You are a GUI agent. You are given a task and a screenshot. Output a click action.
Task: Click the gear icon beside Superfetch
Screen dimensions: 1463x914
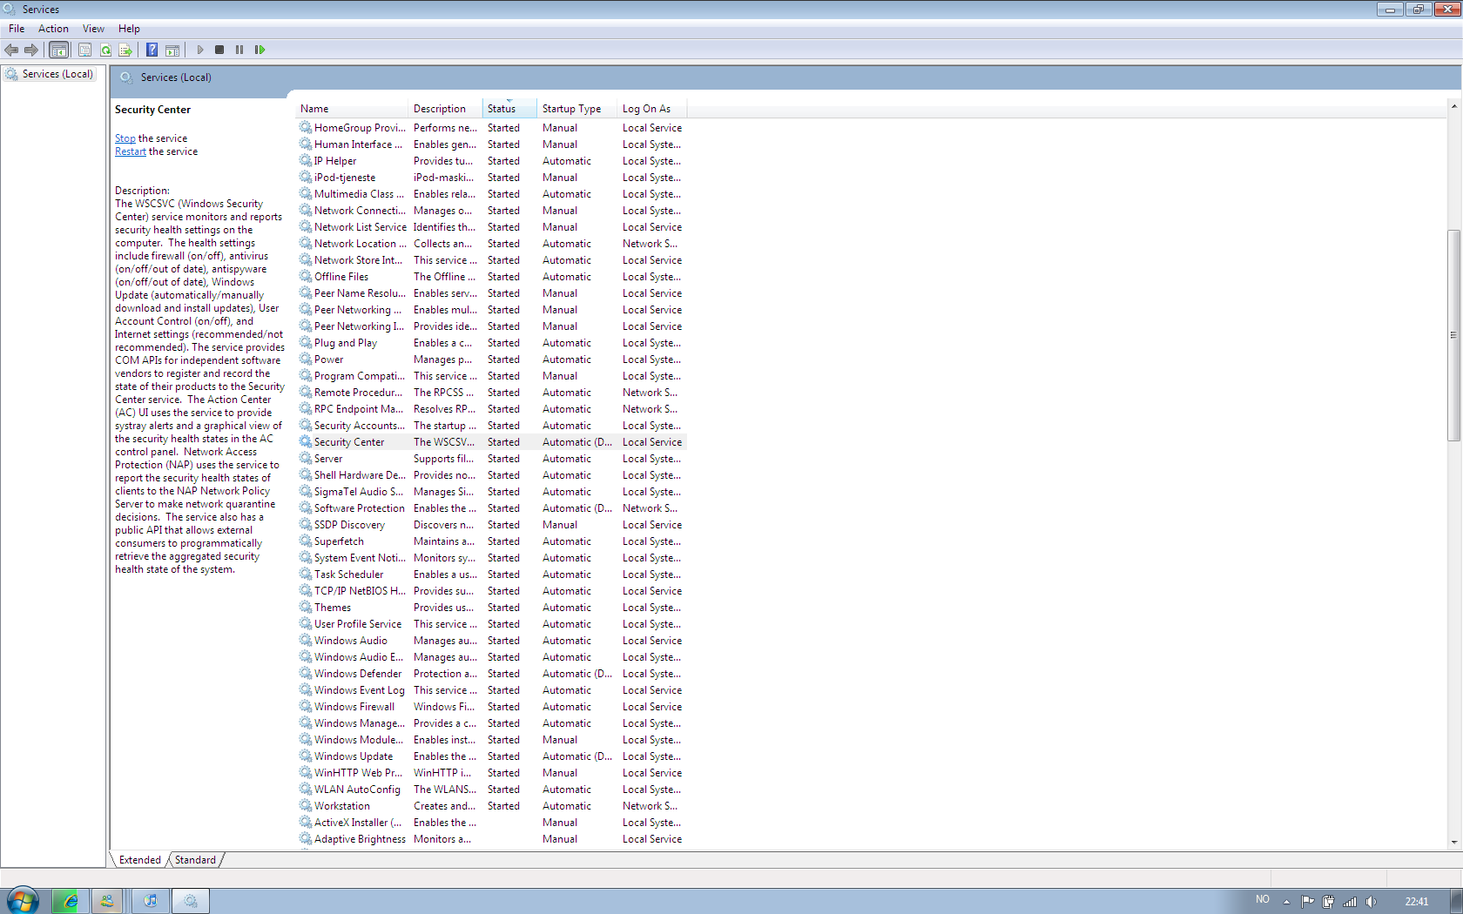click(x=306, y=541)
